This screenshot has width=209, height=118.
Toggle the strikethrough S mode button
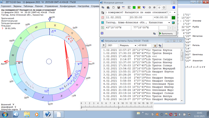154,7
